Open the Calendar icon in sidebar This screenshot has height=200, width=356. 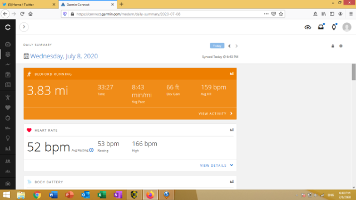pyautogui.click(x=8, y=74)
